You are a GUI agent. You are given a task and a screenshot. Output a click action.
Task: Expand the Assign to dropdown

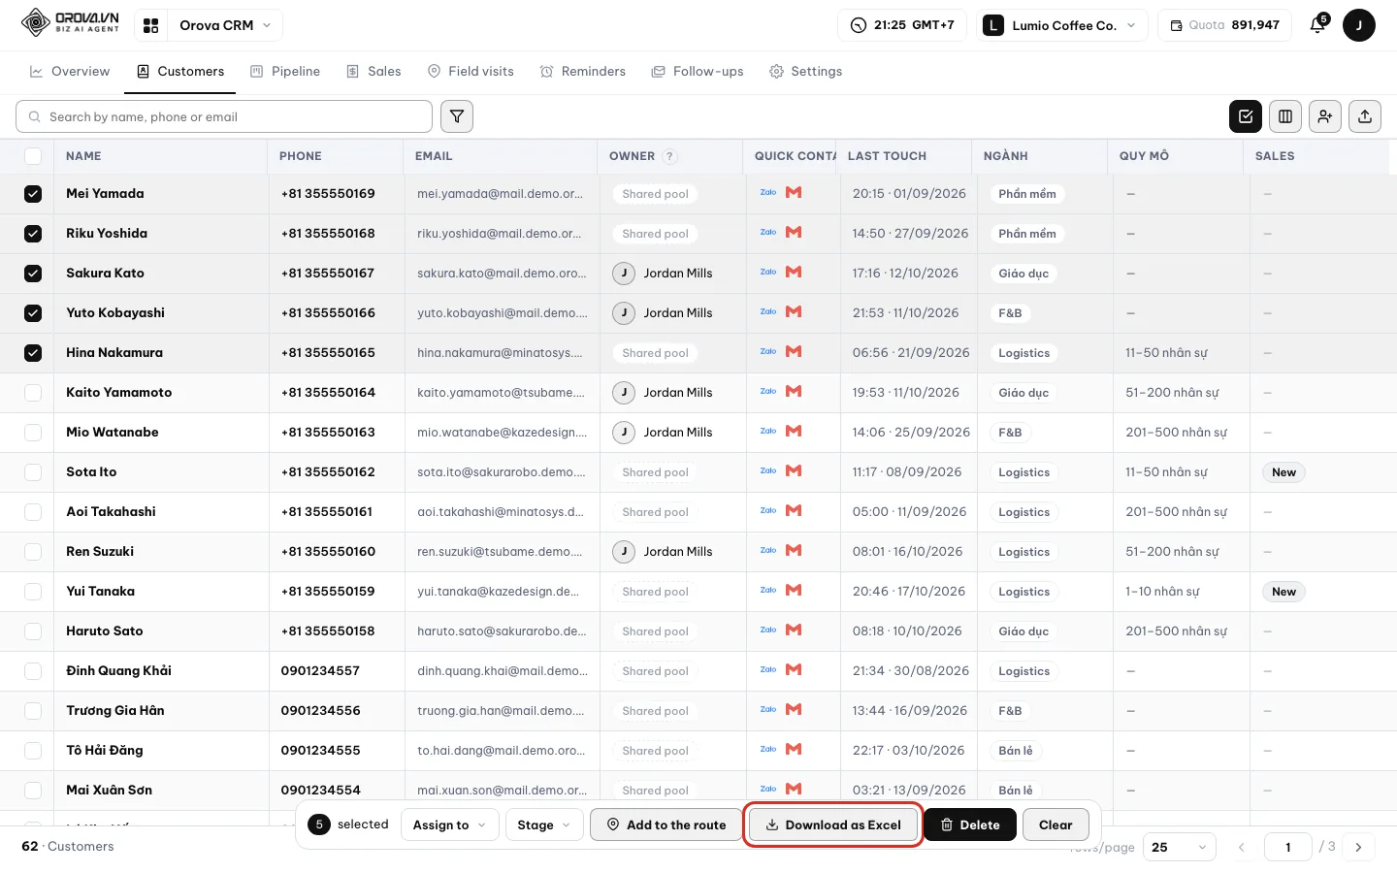pyautogui.click(x=449, y=824)
